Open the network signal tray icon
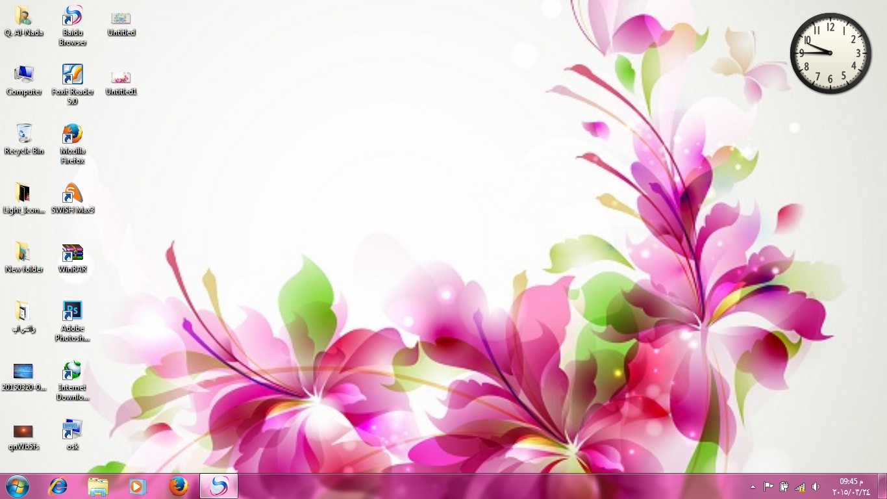The width and height of the screenshot is (887, 499). (x=800, y=487)
